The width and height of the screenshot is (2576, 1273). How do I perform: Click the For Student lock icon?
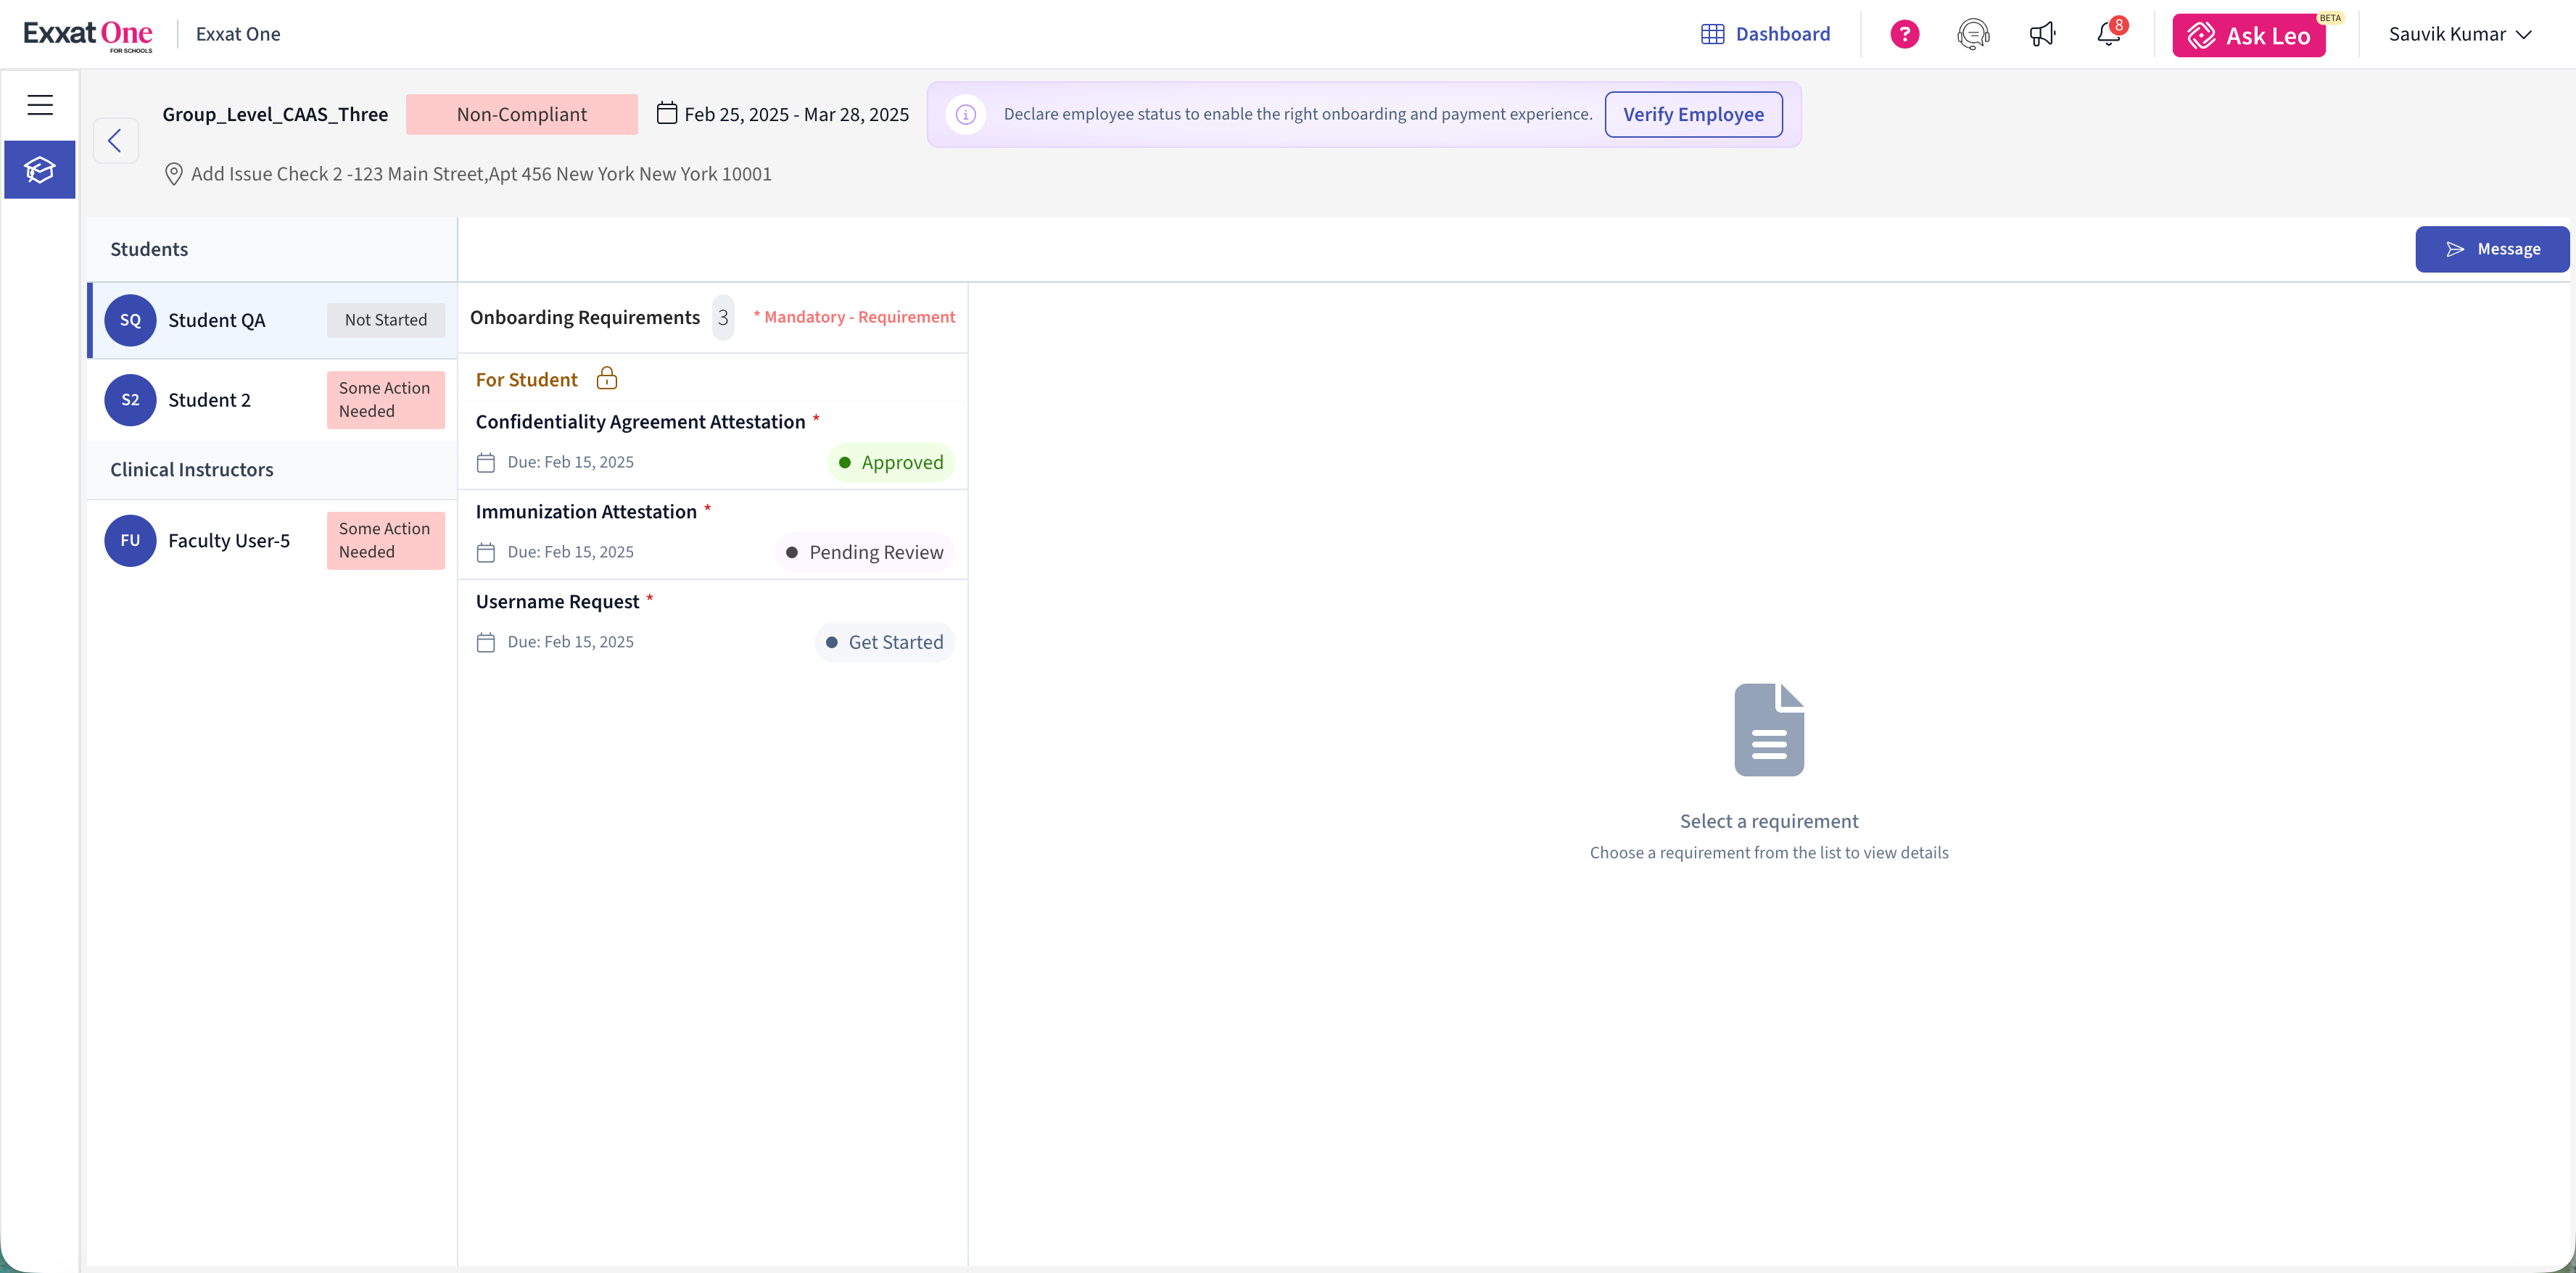pyautogui.click(x=607, y=378)
